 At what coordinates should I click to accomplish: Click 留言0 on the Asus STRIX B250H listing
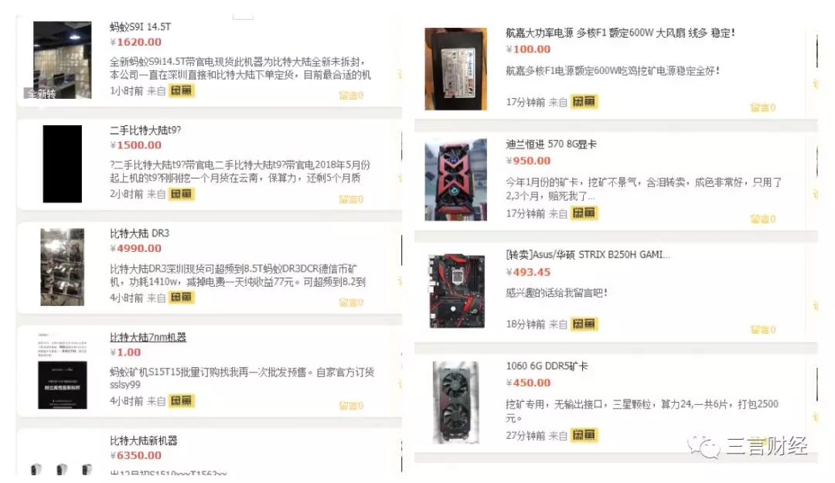point(762,330)
